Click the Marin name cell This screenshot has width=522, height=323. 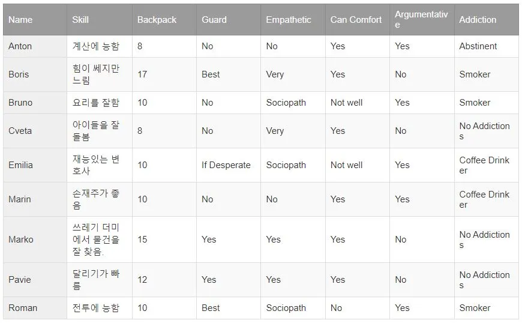[20, 199]
